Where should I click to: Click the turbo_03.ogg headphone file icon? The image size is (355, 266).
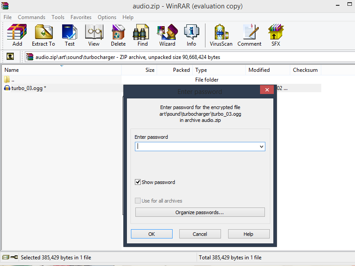click(7, 88)
